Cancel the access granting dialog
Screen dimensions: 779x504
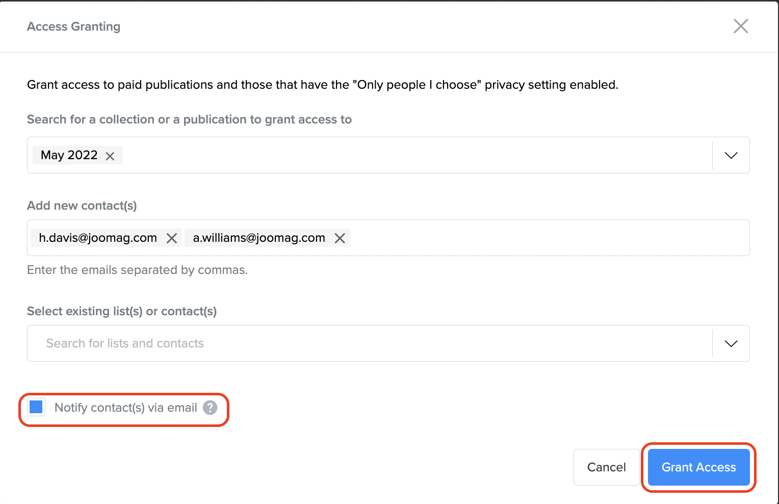point(606,467)
